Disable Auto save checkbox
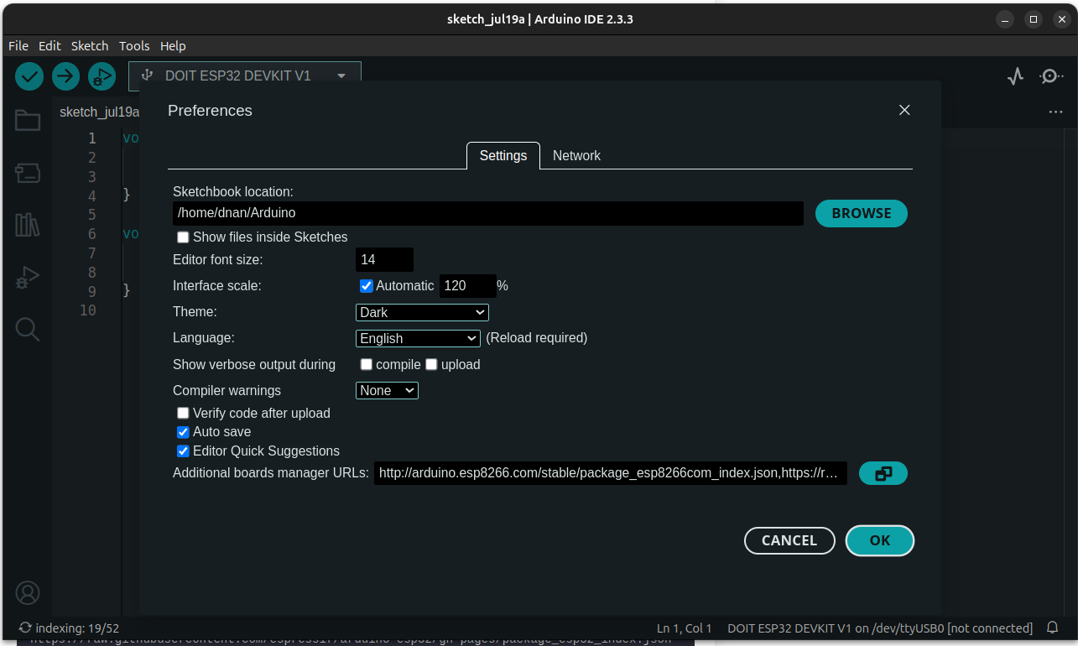The height and width of the screenshot is (646, 1078). [x=183, y=432]
